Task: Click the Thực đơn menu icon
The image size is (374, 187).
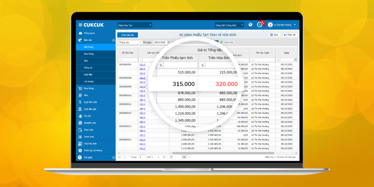Action: click(x=80, y=130)
